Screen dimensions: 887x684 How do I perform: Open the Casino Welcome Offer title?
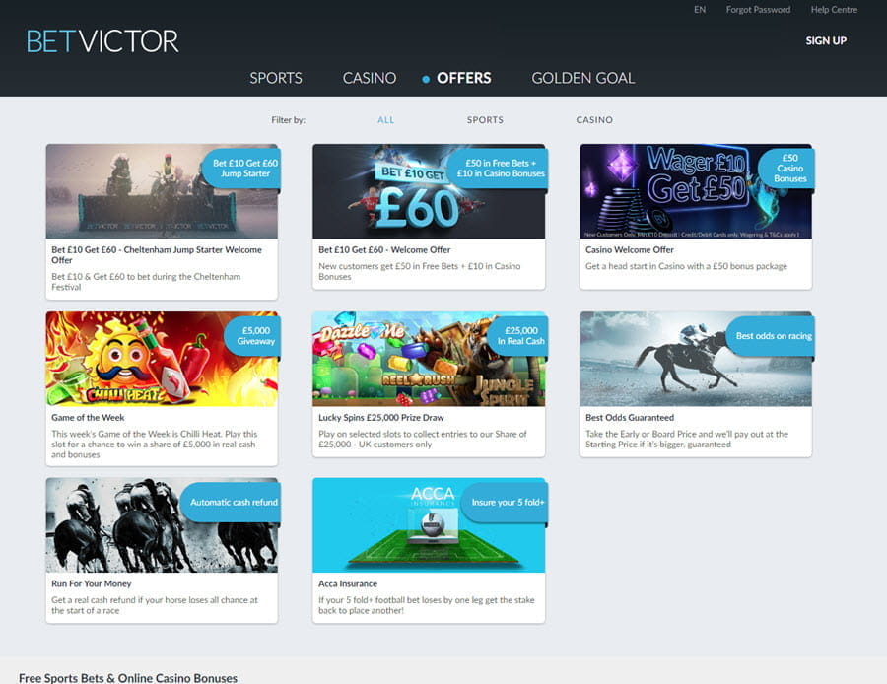630,249
